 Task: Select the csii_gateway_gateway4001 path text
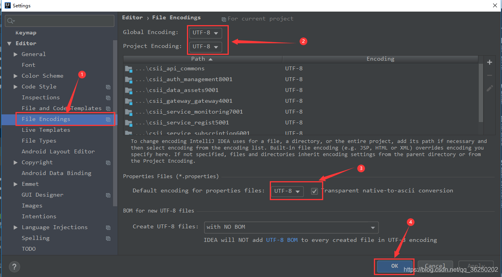pos(184,101)
